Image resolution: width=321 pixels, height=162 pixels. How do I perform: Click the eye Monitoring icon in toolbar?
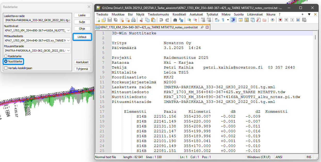click(272, 20)
